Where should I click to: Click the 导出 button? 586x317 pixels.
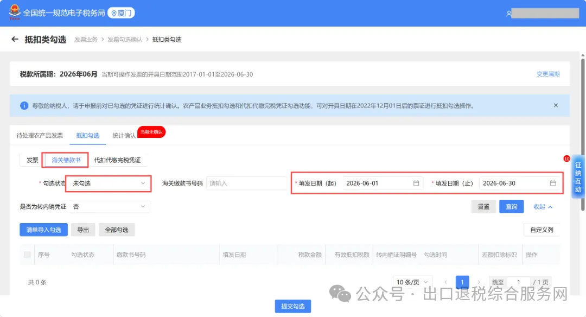click(x=83, y=230)
